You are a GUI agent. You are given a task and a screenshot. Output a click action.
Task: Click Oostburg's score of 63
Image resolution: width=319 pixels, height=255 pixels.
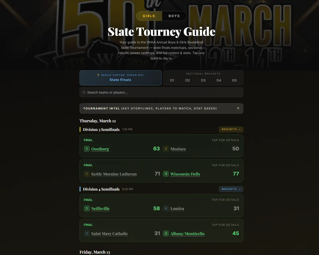pyautogui.click(x=157, y=149)
